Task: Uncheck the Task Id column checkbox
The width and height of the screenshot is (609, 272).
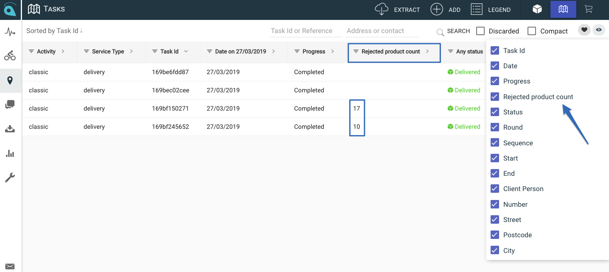Action: (x=495, y=50)
